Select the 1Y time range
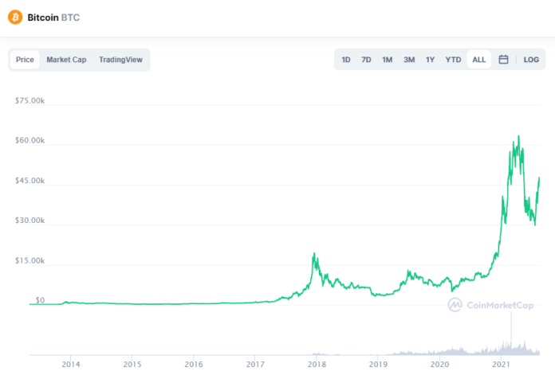 [430, 60]
